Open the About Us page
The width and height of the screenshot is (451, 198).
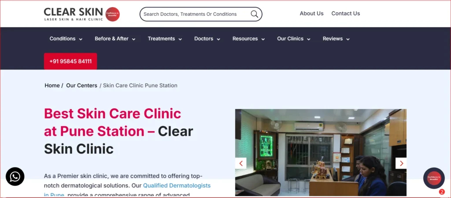(x=311, y=14)
